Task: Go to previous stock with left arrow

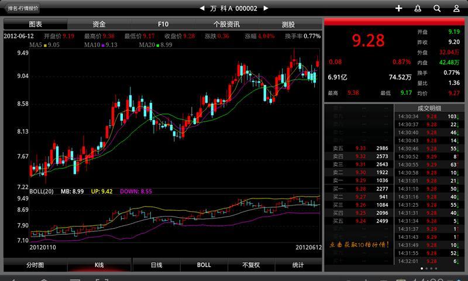Action: click(202, 8)
